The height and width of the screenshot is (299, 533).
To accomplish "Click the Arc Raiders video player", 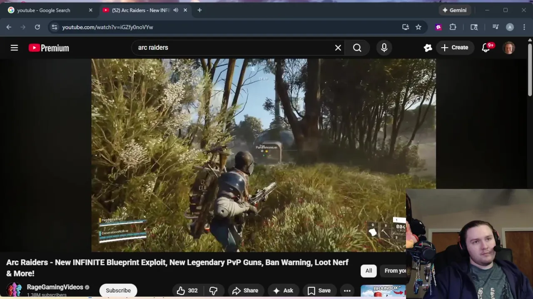I will (264, 155).
